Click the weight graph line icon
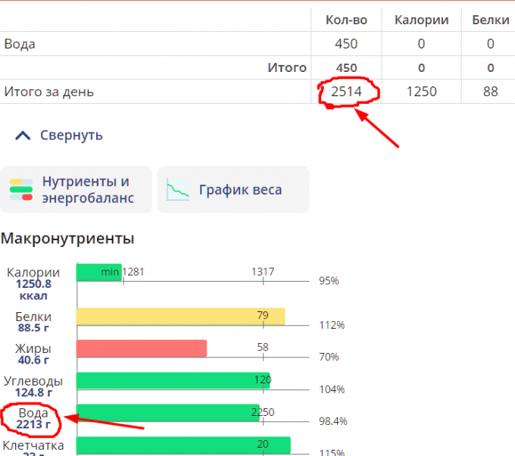515x456 pixels. (179, 190)
